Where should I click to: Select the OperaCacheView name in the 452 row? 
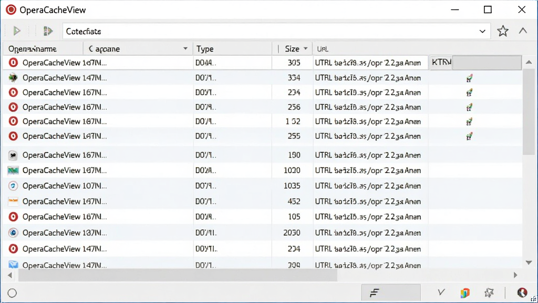coord(65,201)
